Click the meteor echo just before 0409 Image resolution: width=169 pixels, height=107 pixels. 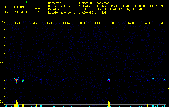[x=145, y=80]
